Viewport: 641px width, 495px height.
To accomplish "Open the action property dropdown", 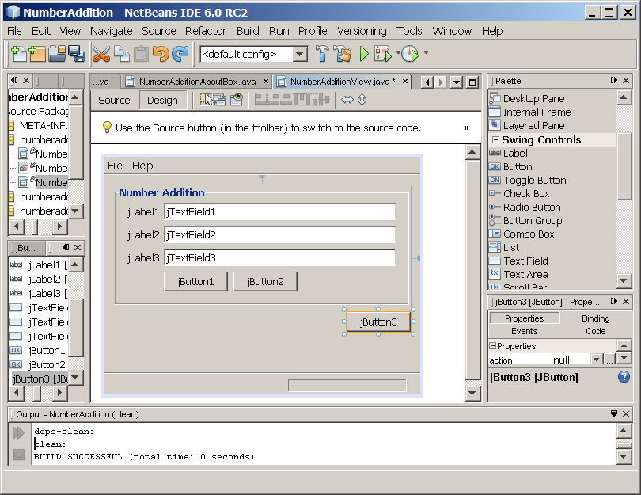I will (596, 360).
